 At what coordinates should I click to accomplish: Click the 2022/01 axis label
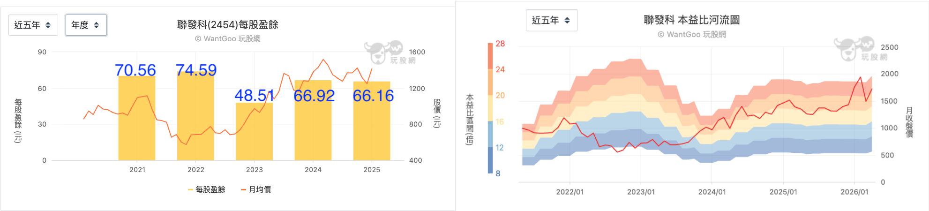[570, 192]
